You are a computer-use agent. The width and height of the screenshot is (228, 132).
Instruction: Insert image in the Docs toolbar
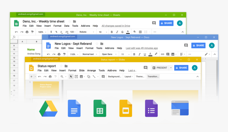click(173, 54)
